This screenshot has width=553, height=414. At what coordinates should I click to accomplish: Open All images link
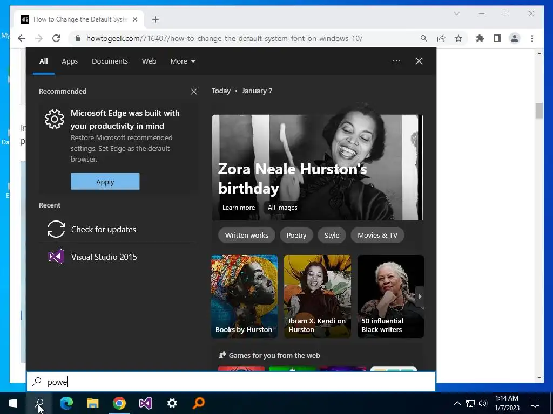[x=282, y=208]
